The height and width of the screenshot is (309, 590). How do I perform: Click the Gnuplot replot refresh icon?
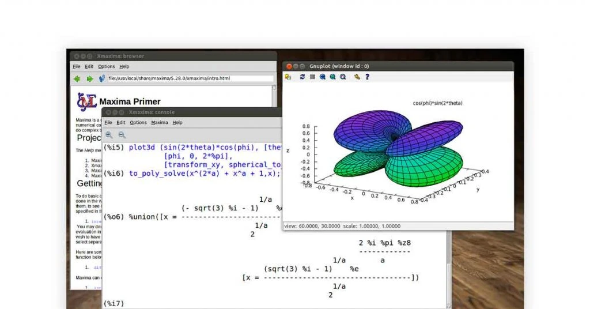click(302, 77)
